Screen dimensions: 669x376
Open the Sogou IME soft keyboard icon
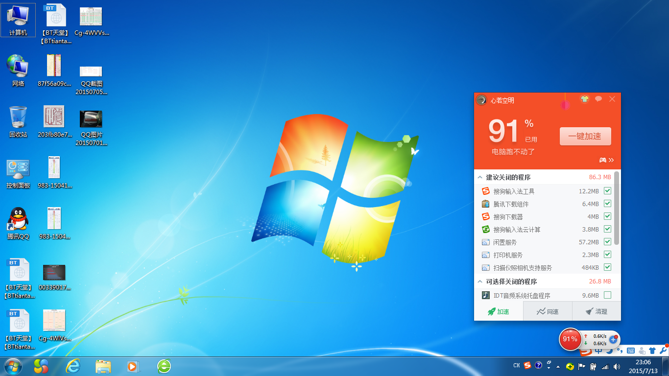630,351
